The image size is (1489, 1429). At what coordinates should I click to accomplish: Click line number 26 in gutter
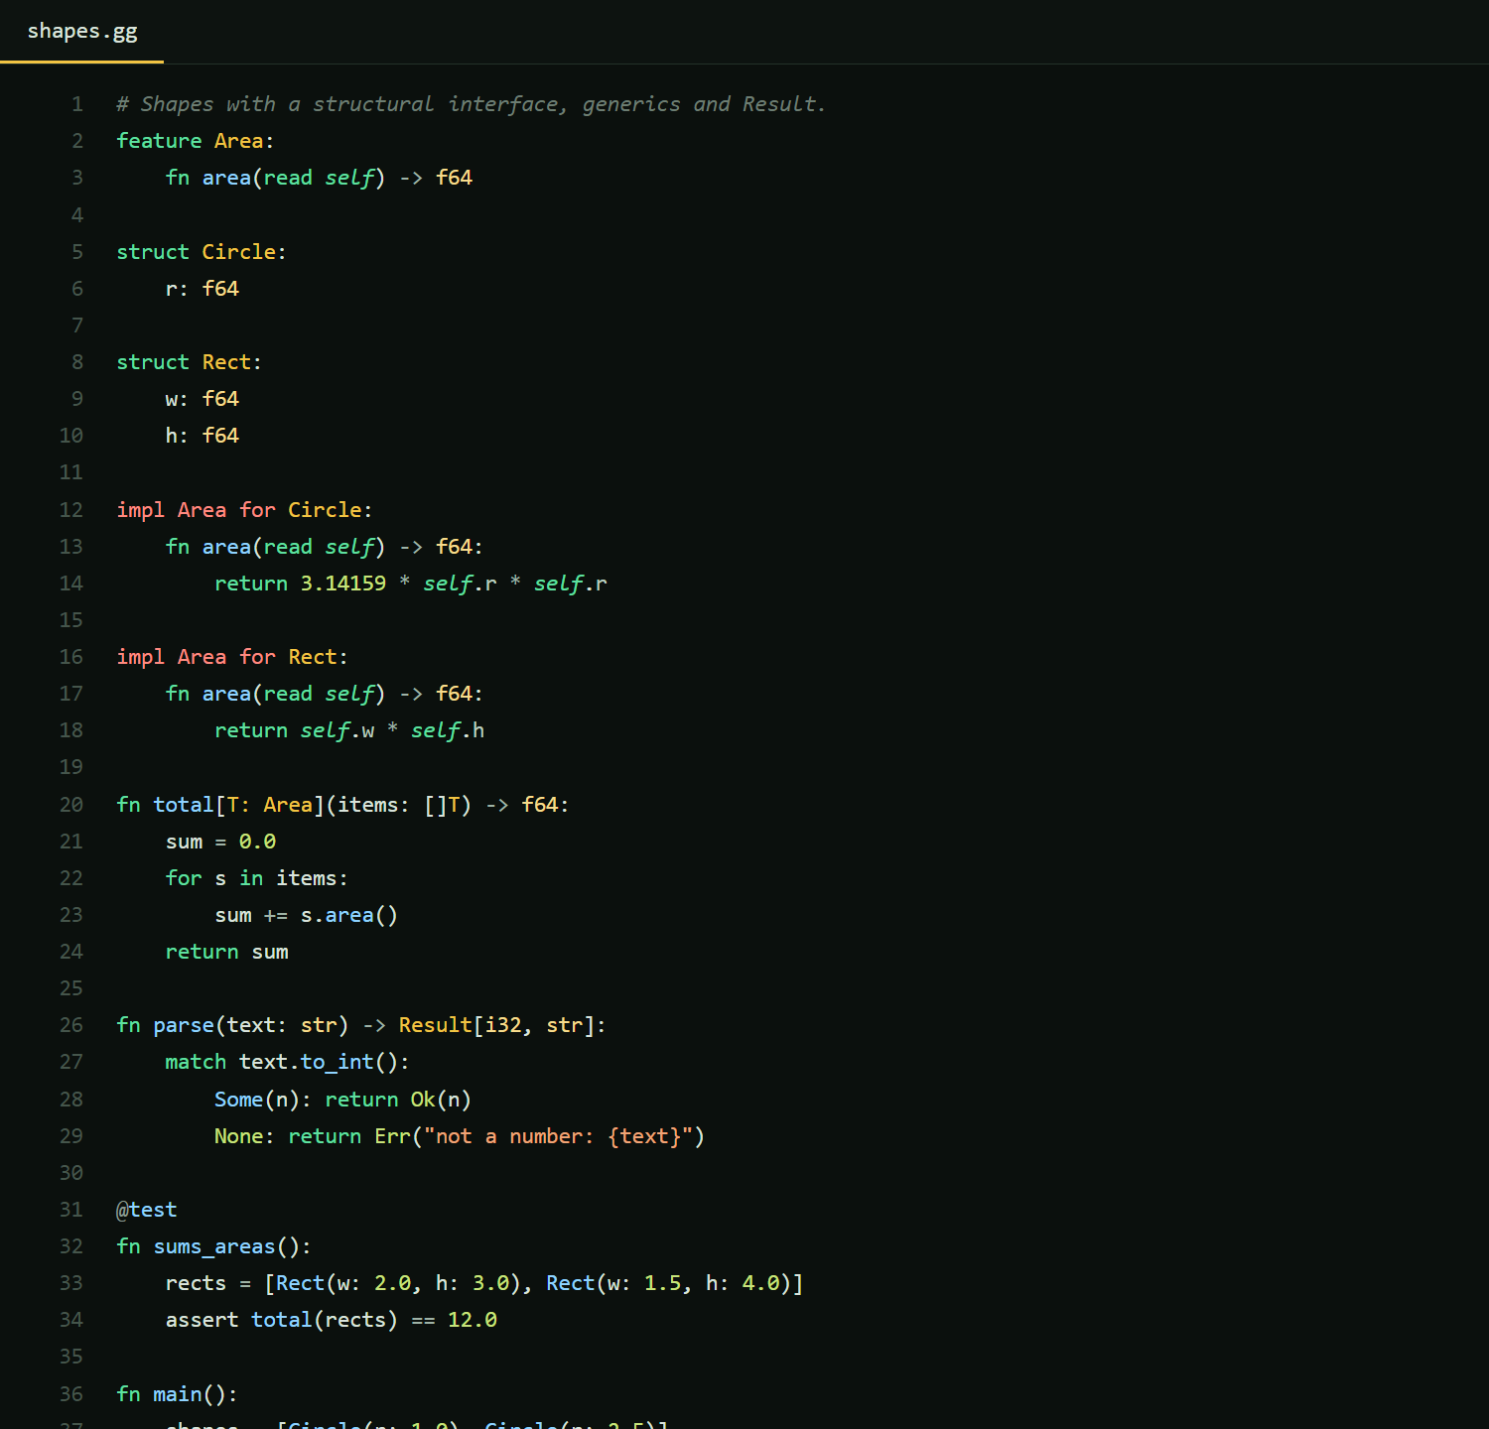(x=71, y=1025)
